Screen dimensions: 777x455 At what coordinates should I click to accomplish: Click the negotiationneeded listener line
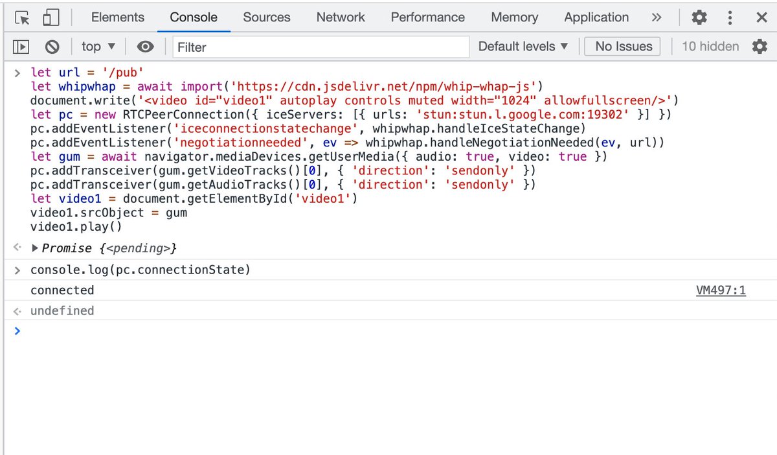(x=348, y=143)
